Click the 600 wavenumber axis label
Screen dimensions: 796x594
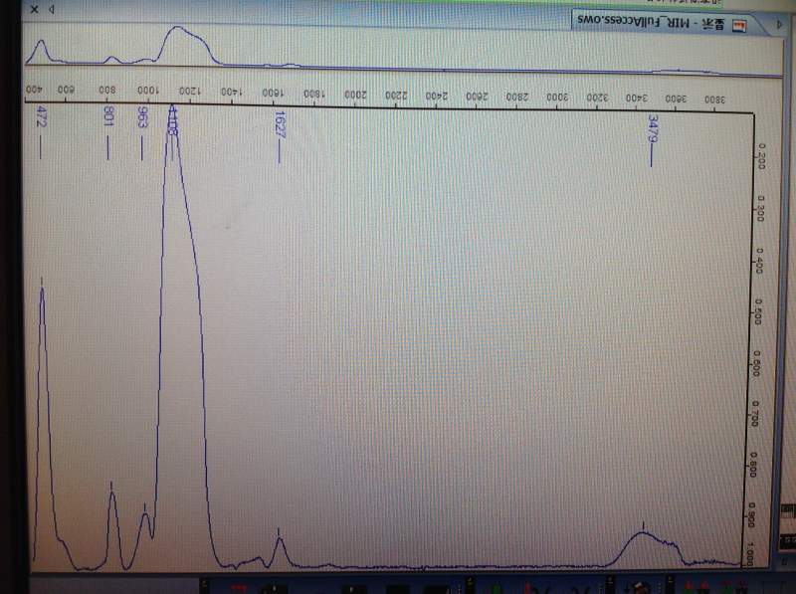click(66, 90)
